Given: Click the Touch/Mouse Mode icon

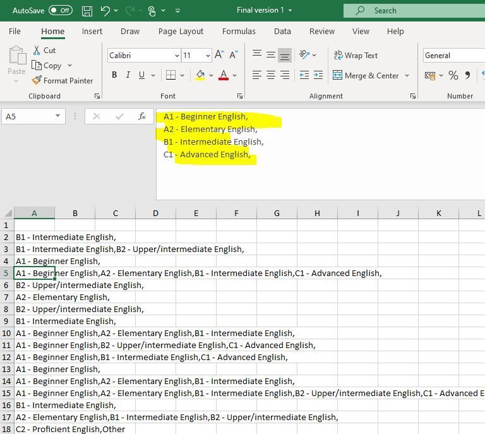Looking at the screenshot, I should pyautogui.click(x=152, y=11).
